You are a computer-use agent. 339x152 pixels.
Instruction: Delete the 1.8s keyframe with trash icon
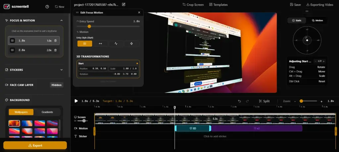click(x=55, y=40)
